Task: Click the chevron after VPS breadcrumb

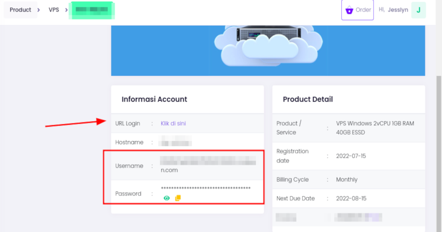Action: 66,10
